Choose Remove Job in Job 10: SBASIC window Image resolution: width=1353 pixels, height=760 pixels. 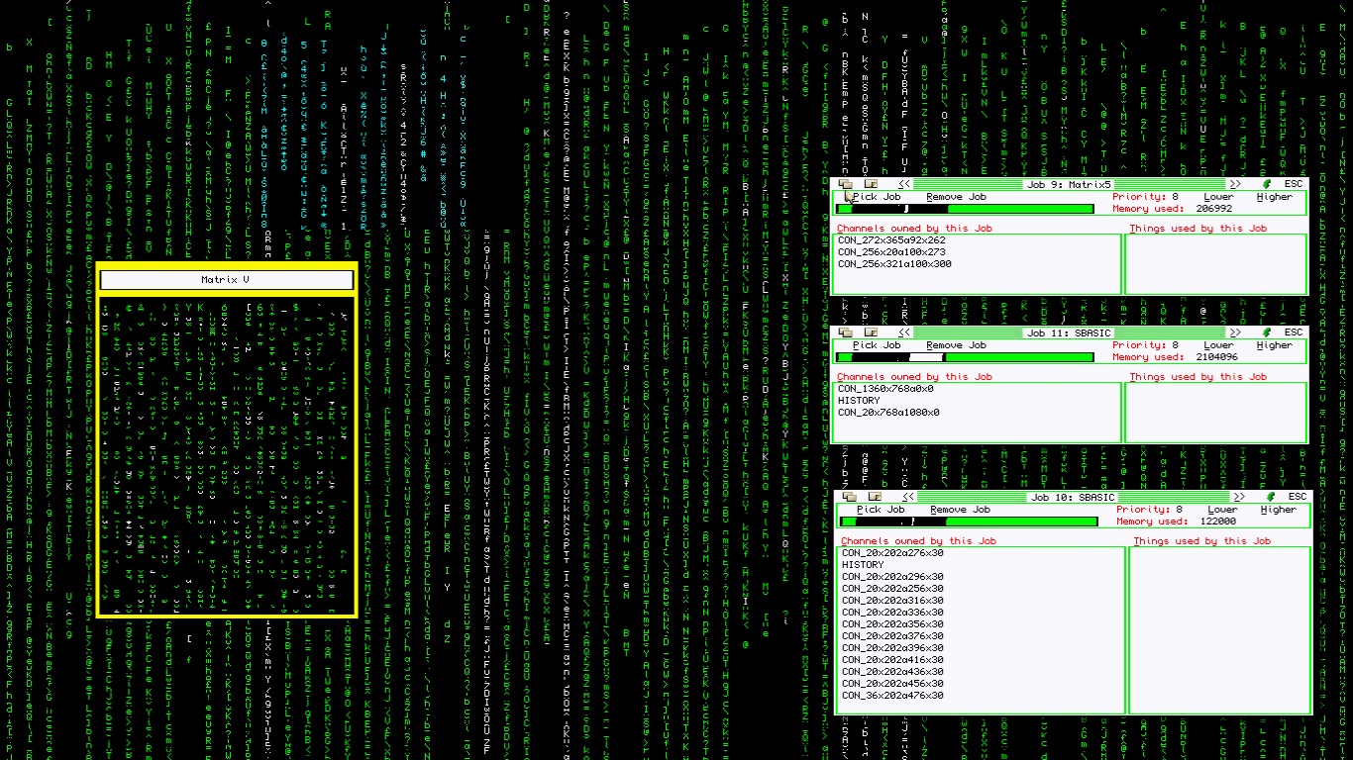pos(960,510)
